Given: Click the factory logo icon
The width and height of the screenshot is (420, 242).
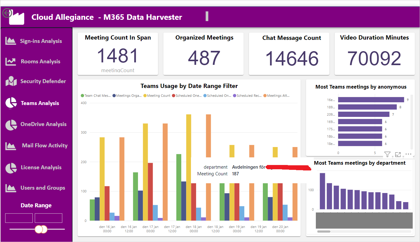Looking at the screenshot, I should pyautogui.click(x=17, y=18).
